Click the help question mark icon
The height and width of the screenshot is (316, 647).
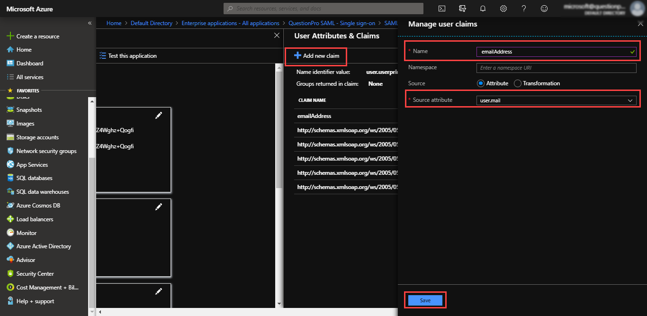pyautogui.click(x=524, y=9)
